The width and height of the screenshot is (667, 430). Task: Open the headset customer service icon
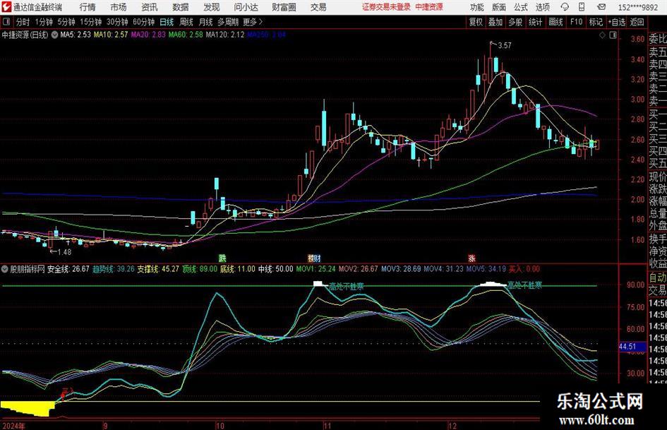click(x=565, y=7)
